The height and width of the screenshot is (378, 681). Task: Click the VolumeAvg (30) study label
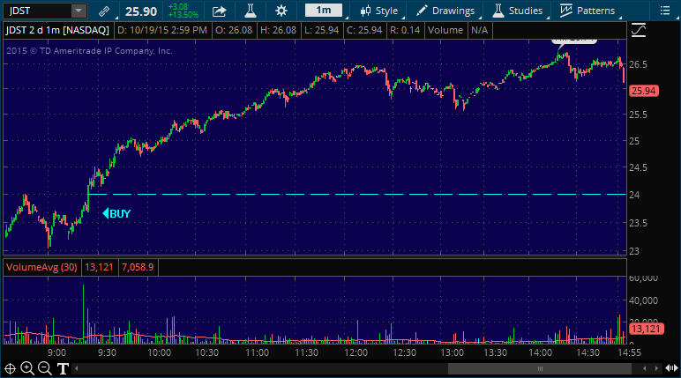click(x=41, y=267)
